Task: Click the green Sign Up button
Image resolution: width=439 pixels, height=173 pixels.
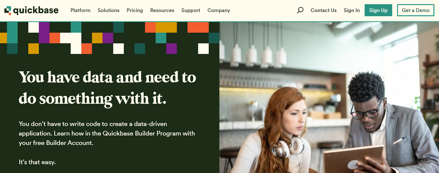Action: tap(378, 10)
